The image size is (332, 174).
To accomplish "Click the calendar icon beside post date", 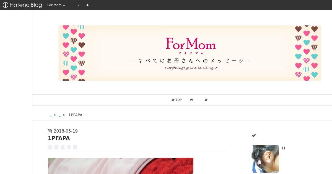I will pos(50,131).
